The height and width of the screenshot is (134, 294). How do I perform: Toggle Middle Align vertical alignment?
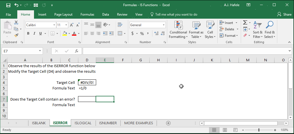click(92, 25)
